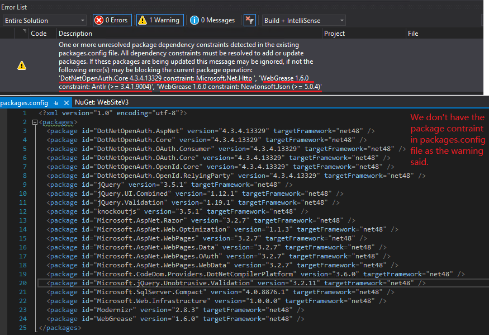Toggle the 1 Warning filter

click(160, 20)
